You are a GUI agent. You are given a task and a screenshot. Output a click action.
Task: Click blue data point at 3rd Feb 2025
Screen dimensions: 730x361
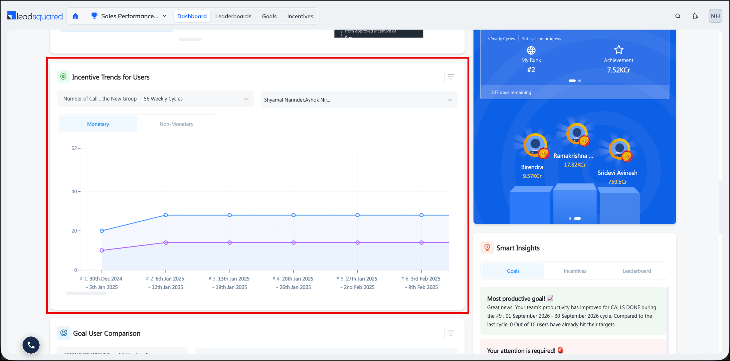point(421,215)
